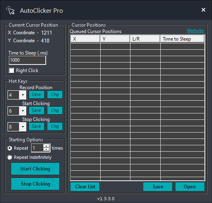Click the large Start Clicking button
The height and width of the screenshot is (203, 212).
coord(35,169)
